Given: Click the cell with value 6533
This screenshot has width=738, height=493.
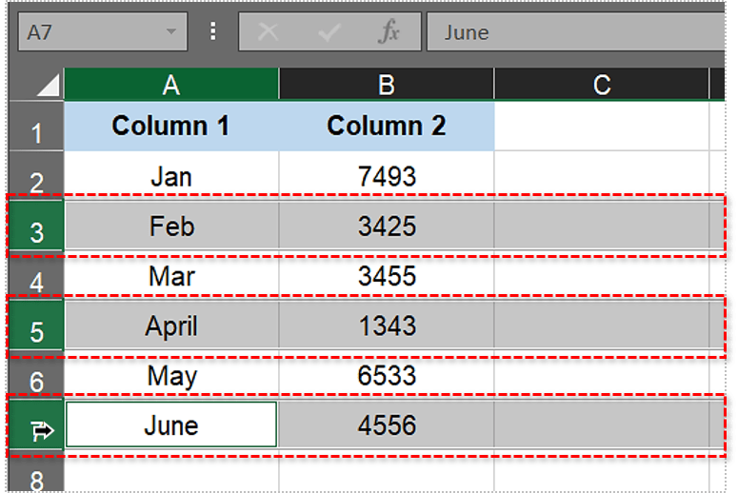Looking at the screenshot, I should 386,375.
